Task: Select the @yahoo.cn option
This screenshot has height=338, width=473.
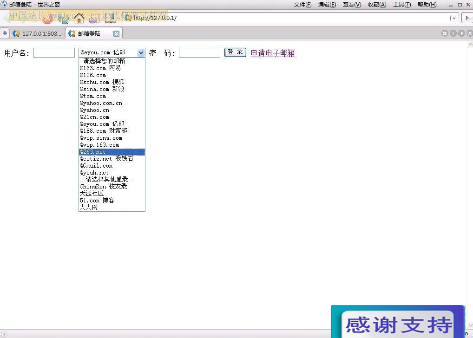Action: coord(112,110)
